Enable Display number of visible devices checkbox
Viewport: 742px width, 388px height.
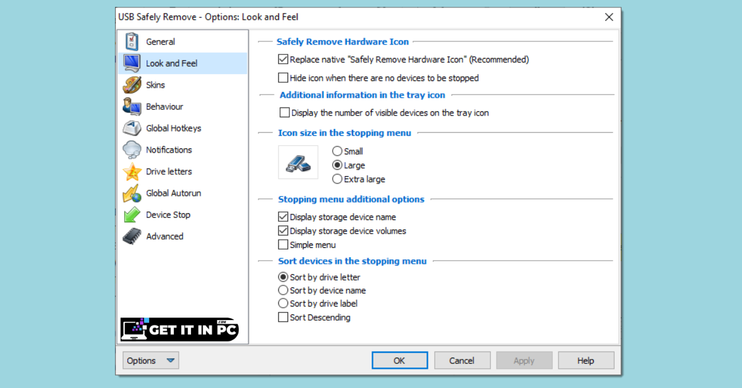click(284, 112)
